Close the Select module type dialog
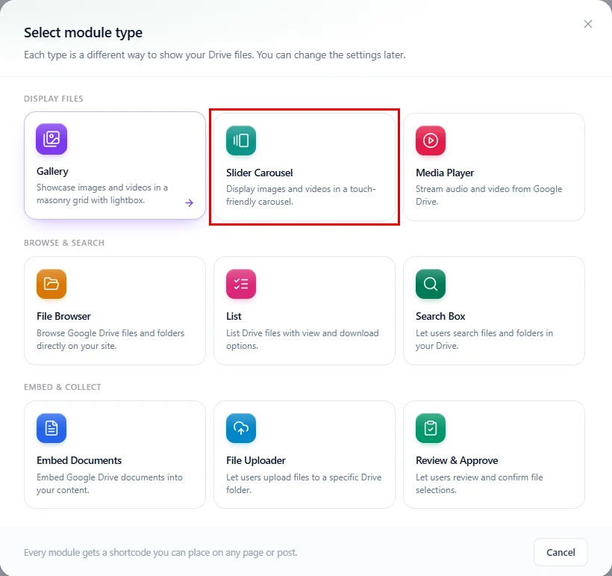The width and height of the screenshot is (612, 576). [588, 24]
